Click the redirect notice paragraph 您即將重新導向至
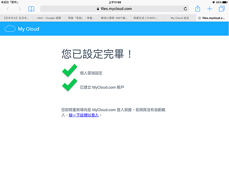The width and height of the screenshot is (229, 172). pos(113,112)
